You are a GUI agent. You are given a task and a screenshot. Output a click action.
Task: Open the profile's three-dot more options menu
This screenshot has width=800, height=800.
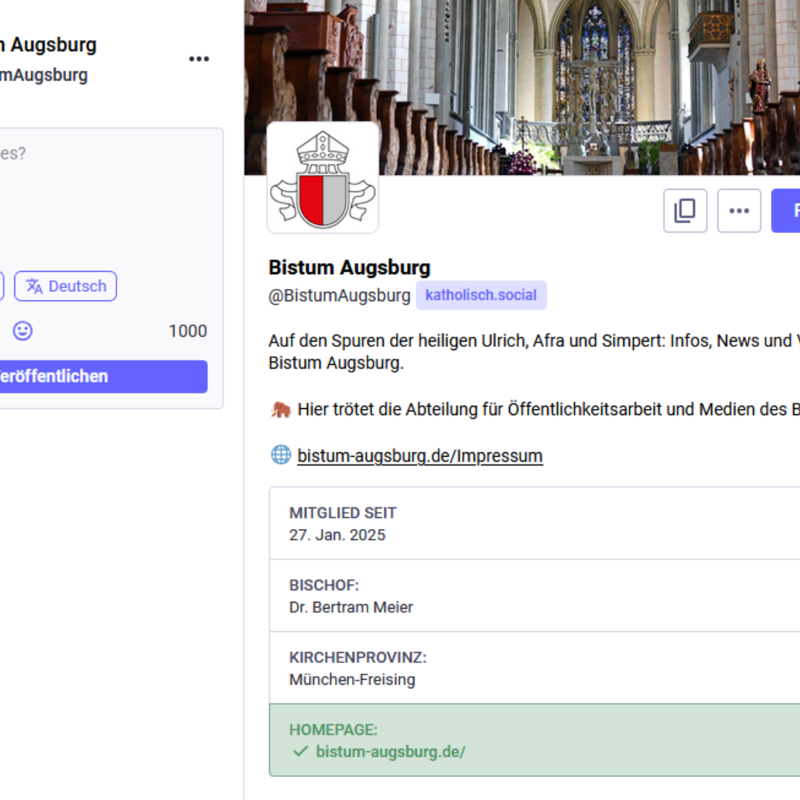(738, 211)
